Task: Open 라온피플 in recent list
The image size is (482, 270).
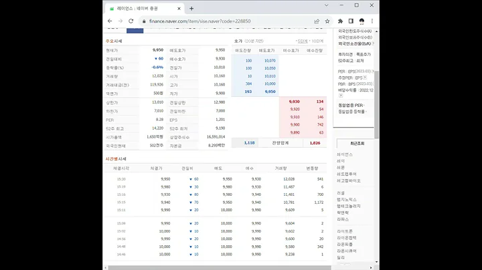Action: click(x=345, y=245)
